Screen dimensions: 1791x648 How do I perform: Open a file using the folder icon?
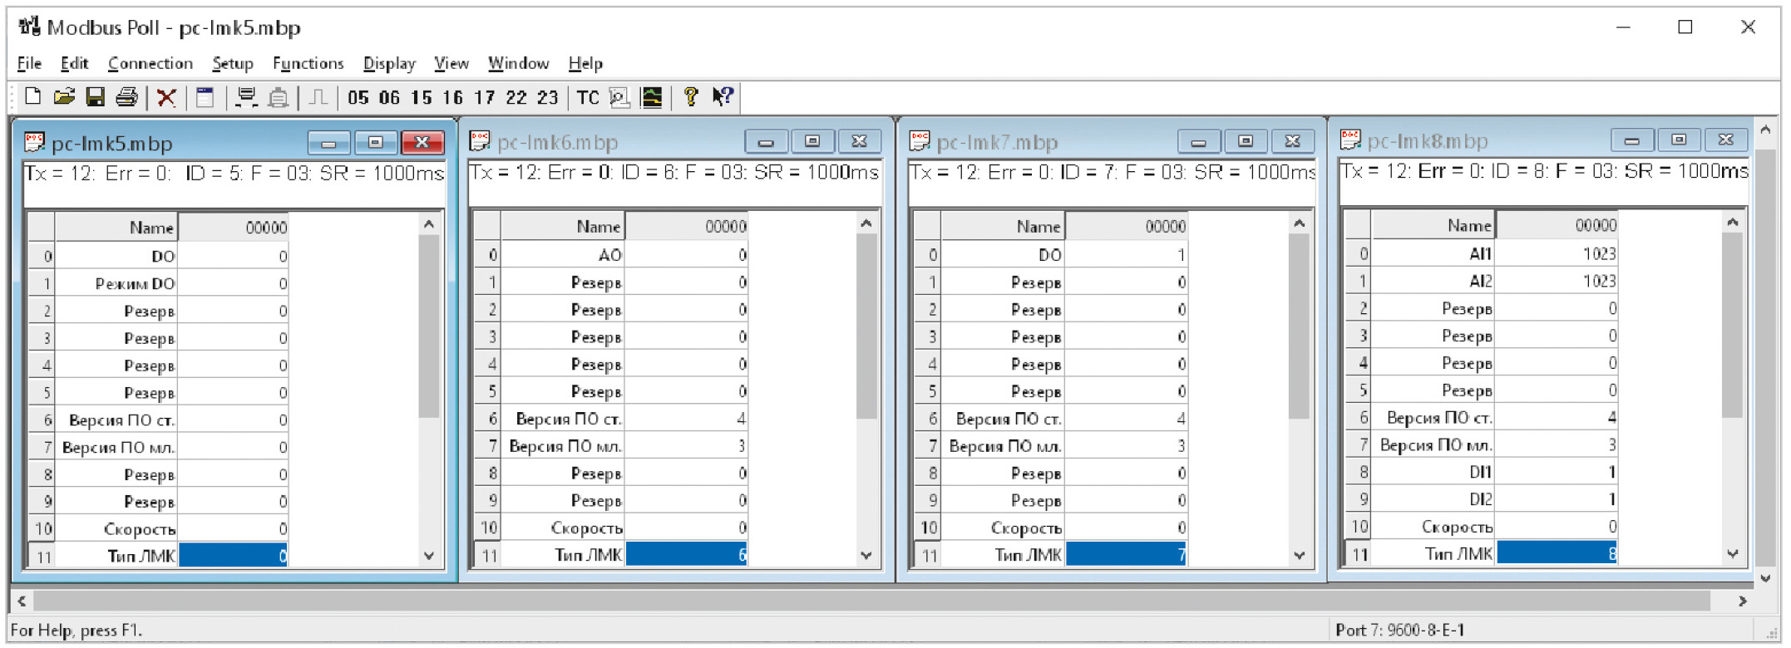[64, 97]
